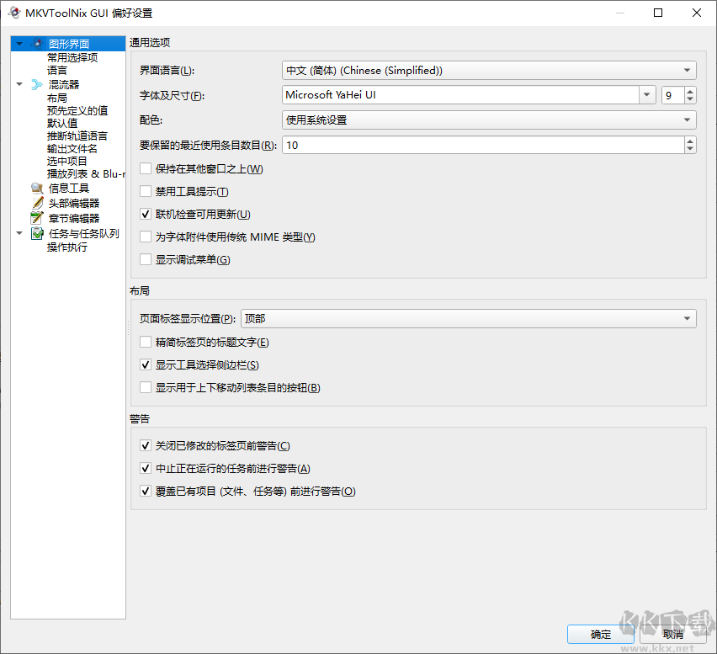The width and height of the screenshot is (717, 654).
Task: Collapse the 任务与任务队列 tree node
Action: 19,233
